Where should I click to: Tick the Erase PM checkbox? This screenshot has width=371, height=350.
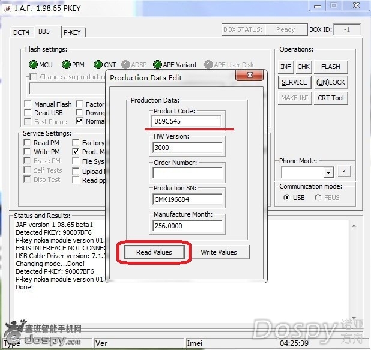[27, 161]
